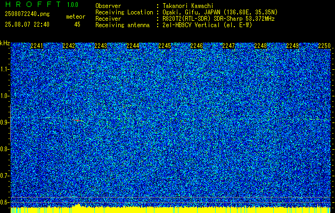This screenshot has height=213, width=335.
Task: Click the 1.0 kHz axis label
Action: 4,96
